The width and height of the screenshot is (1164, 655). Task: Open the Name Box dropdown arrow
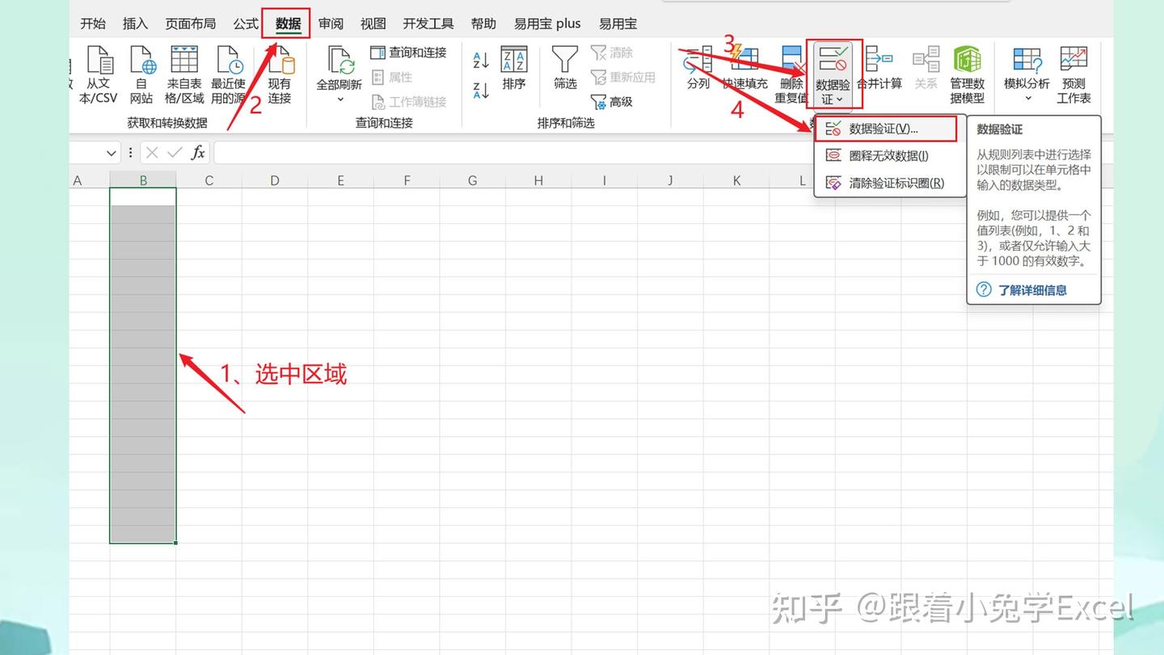(x=112, y=153)
